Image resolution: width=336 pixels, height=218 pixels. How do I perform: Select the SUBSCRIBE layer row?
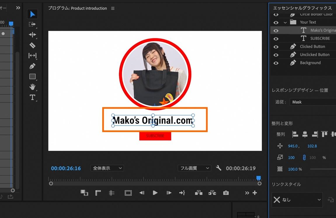point(303,38)
